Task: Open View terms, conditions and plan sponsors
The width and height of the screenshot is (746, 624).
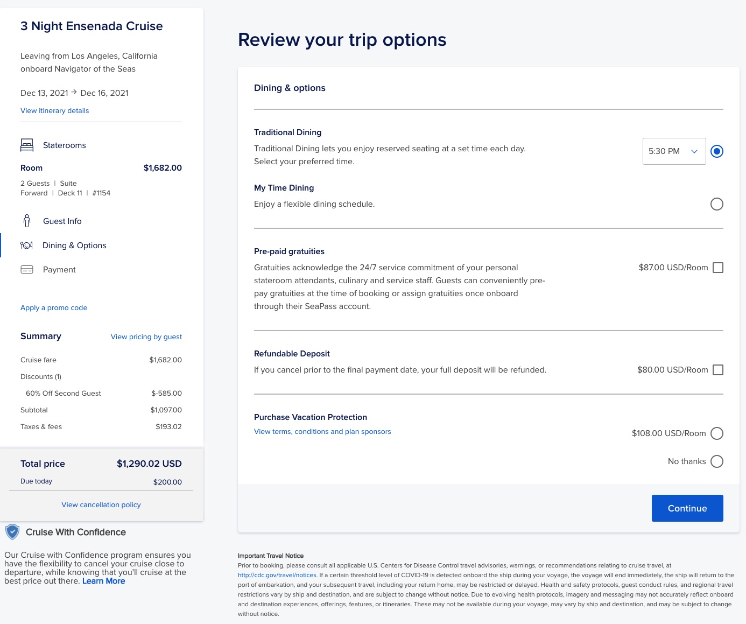Action: click(x=322, y=431)
